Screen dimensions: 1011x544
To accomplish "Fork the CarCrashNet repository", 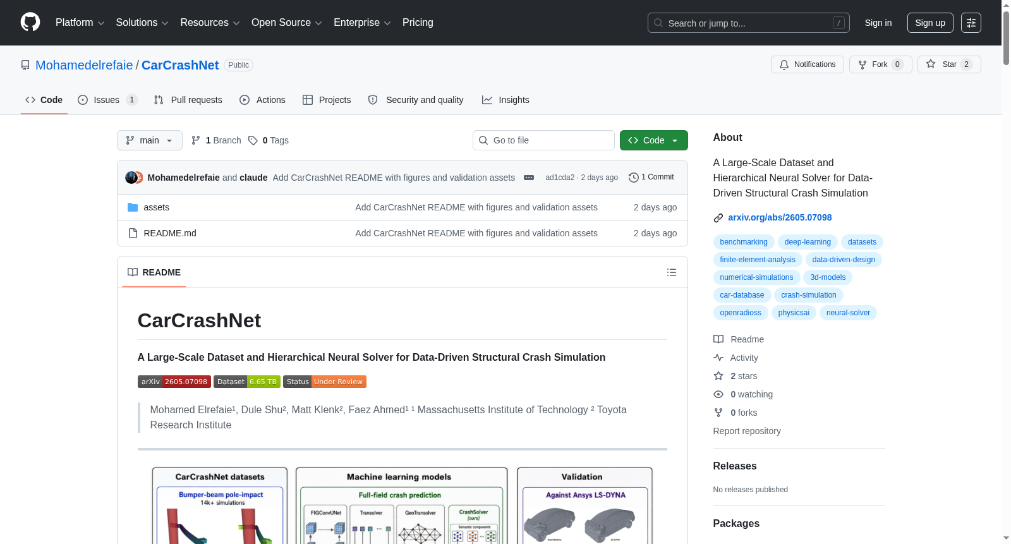I will (881, 64).
